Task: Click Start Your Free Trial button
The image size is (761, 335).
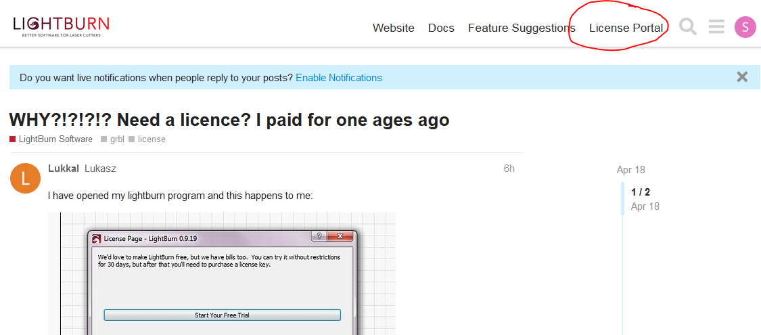Action: tap(223, 315)
